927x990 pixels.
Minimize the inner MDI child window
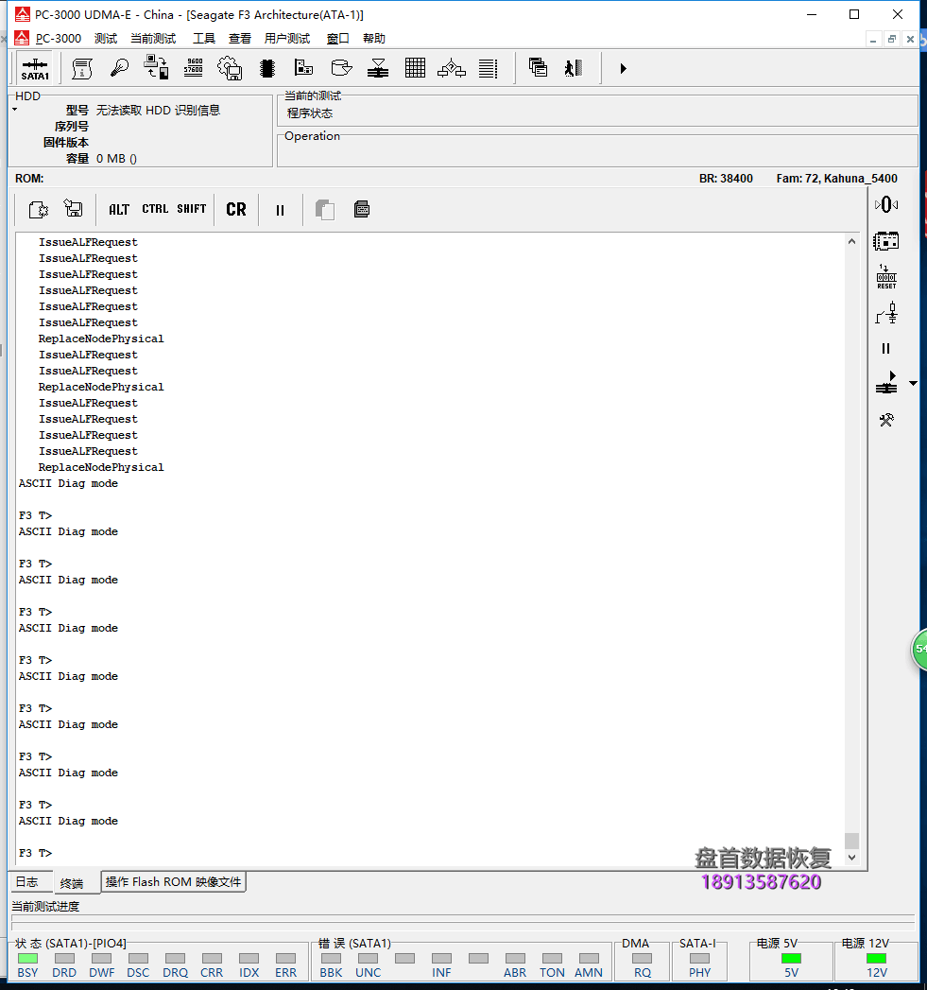[x=873, y=39]
